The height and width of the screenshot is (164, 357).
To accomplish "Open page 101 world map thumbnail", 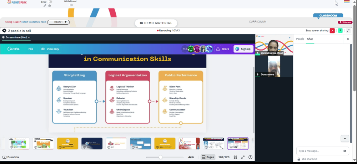I will [x=213, y=143].
